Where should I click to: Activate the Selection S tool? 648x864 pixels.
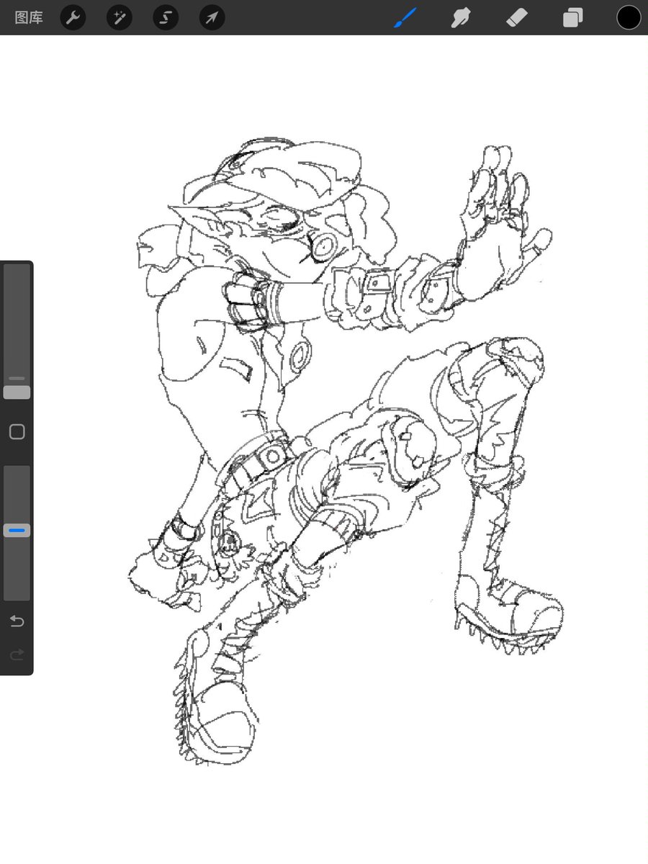pyautogui.click(x=166, y=17)
